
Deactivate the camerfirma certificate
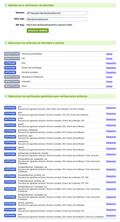tap(111, 143)
